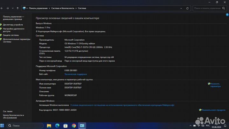This screenshot has height=129, width=229.
Task: Click the Control Panel icon in address bar
Action: pos(24,8)
